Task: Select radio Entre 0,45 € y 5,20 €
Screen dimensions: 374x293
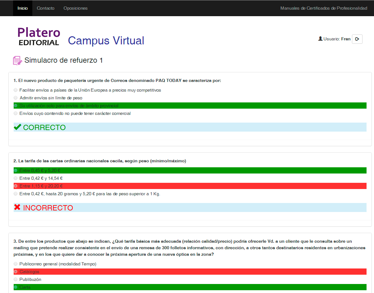Action: tap(16, 170)
